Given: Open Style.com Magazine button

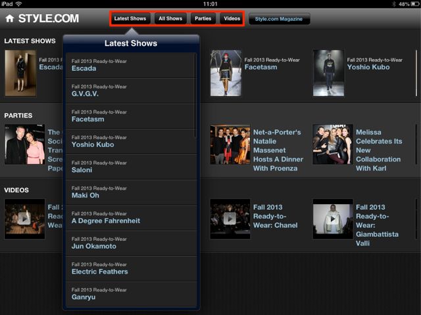Looking at the screenshot, I should (279, 19).
